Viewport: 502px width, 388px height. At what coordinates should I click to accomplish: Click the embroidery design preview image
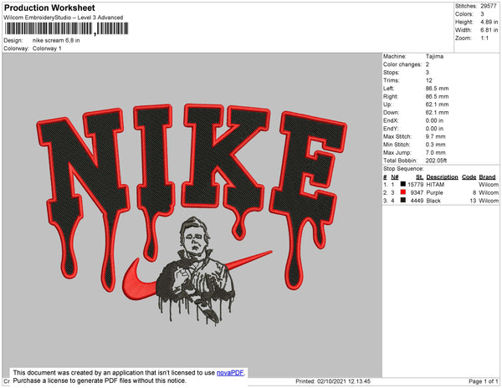[192, 214]
